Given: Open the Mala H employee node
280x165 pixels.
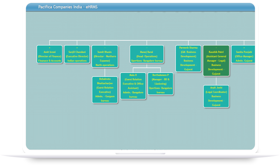Looking at the screenshot, I should [x=133, y=86].
